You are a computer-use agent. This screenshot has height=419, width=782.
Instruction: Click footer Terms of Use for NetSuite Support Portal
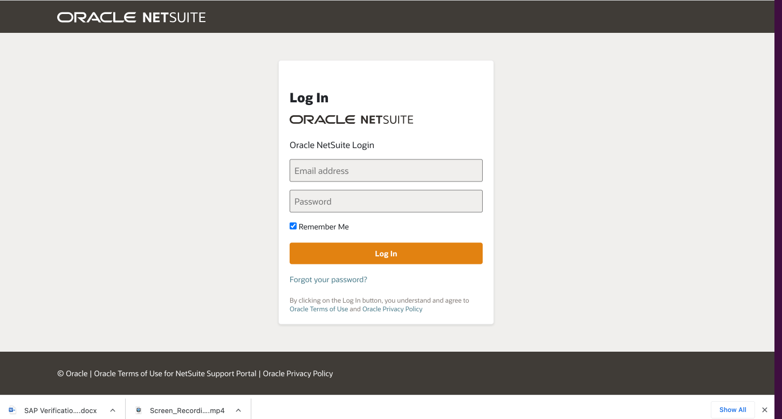tap(175, 373)
